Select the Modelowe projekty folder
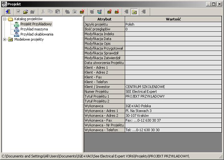Viewport: 224px width, 160px height. [29, 39]
